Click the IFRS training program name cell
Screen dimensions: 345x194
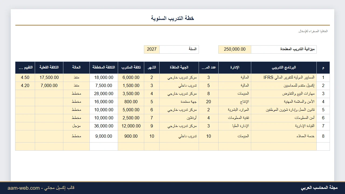pos(284,78)
